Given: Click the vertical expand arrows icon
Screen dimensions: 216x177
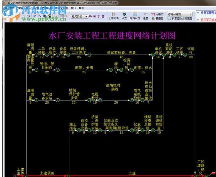Looking at the screenshot, I should pos(99,16).
